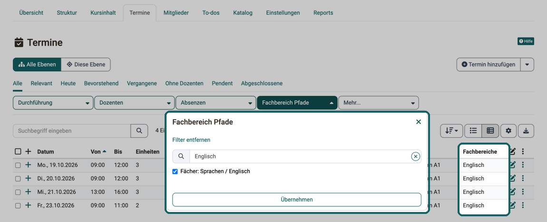Image resolution: width=547 pixels, height=222 pixels.
Task: Check the Fr., 23.10.2026 row checkbox
Action: click(x=18, y=206)
